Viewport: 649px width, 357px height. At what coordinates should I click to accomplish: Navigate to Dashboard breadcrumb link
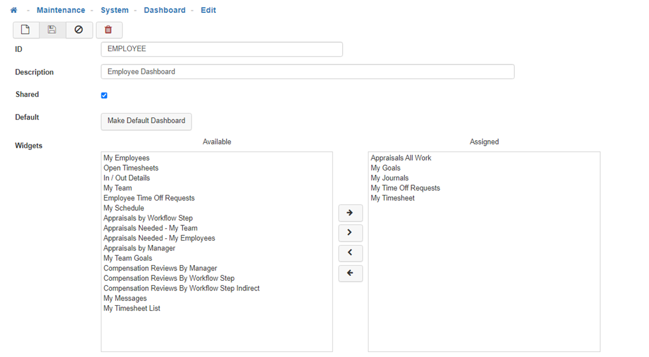coord(165,10)
